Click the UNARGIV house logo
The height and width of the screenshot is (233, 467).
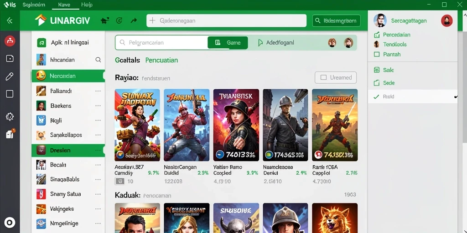pyautogui.click(x=41, y=20)
